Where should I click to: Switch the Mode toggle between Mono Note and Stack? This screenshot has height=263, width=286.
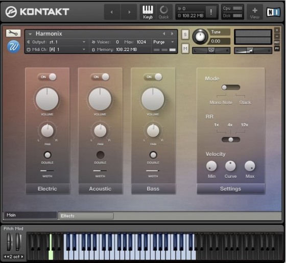click(231, 87)
